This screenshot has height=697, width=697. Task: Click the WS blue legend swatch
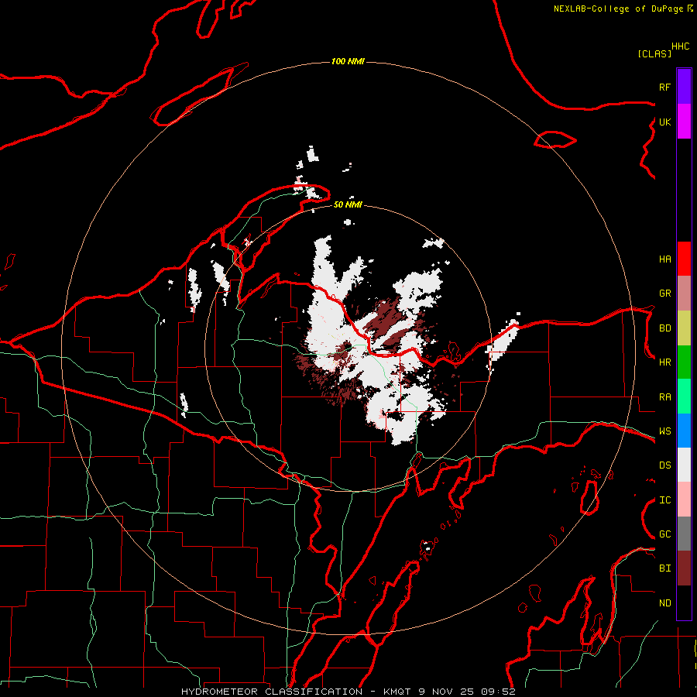point(684,431)
